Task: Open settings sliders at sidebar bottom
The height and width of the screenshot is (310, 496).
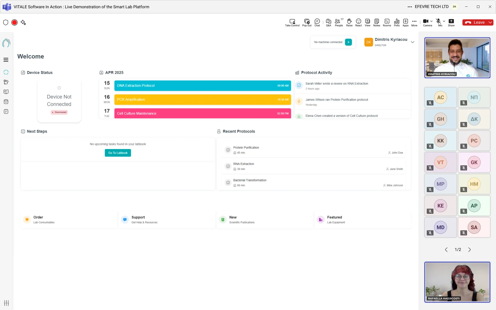Action: click(6, 303)
